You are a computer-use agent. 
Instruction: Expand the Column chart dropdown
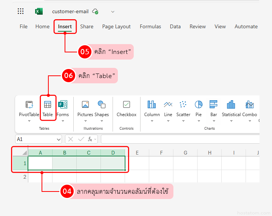coord(152,121)
